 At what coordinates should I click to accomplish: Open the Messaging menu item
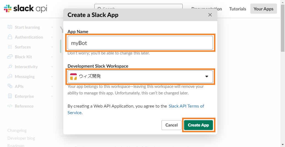(25, 76)
